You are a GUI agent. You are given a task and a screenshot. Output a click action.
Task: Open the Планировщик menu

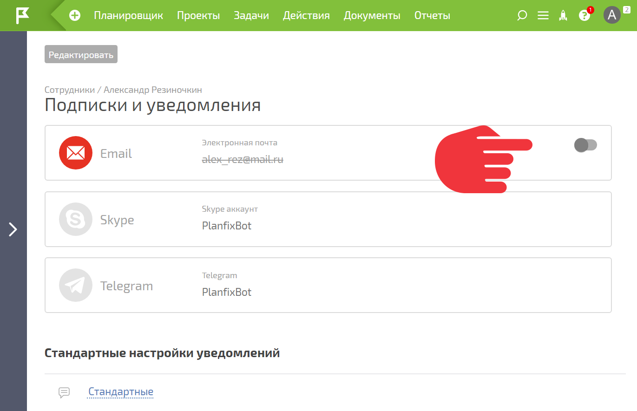[x=129, y=15]
